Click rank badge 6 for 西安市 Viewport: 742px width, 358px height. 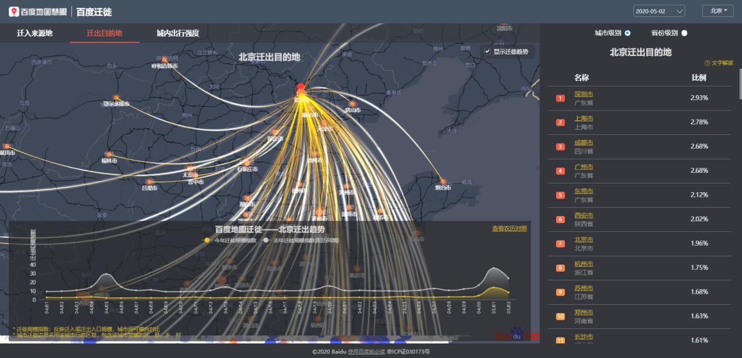[560, 220]
